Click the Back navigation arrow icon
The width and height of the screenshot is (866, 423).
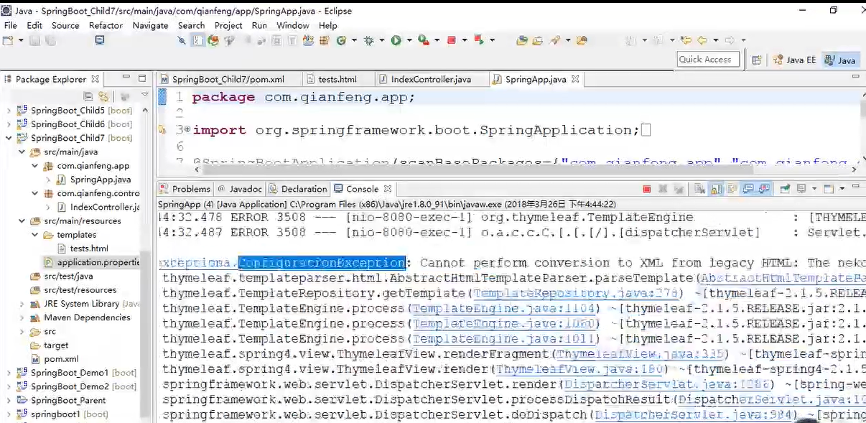[x=702, y=40]
